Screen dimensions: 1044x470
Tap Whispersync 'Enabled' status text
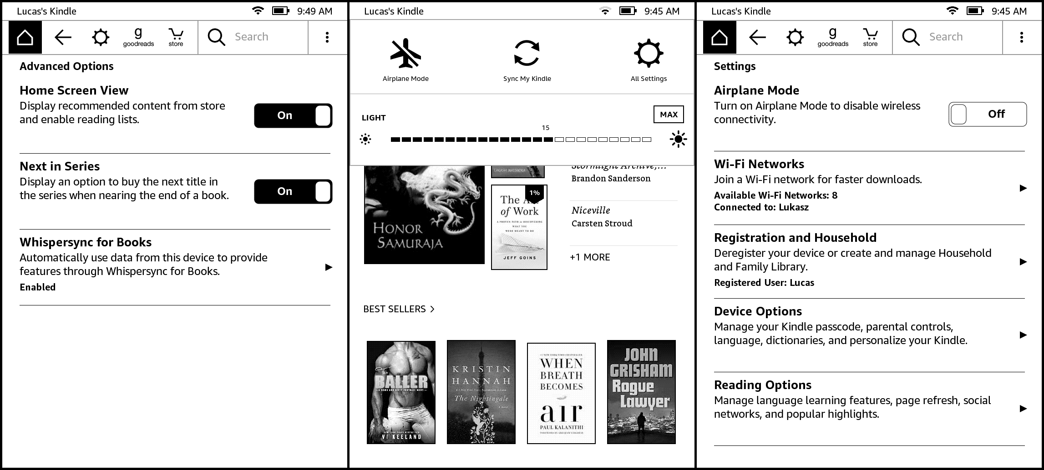click(38, 287)
